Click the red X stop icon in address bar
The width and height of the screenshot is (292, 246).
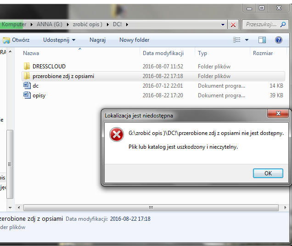click(x=233, y=24)
